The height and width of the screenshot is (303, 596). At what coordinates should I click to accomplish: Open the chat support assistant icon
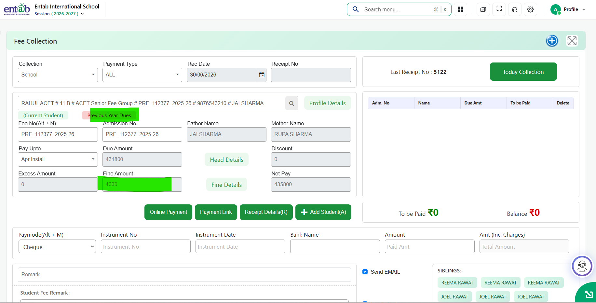(x=582, y=266)
